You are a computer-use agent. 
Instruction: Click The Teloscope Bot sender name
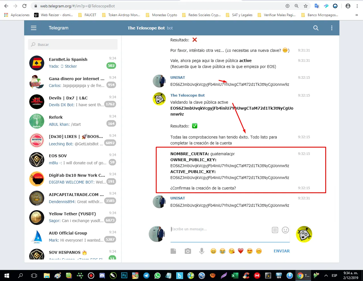point(187,95)
